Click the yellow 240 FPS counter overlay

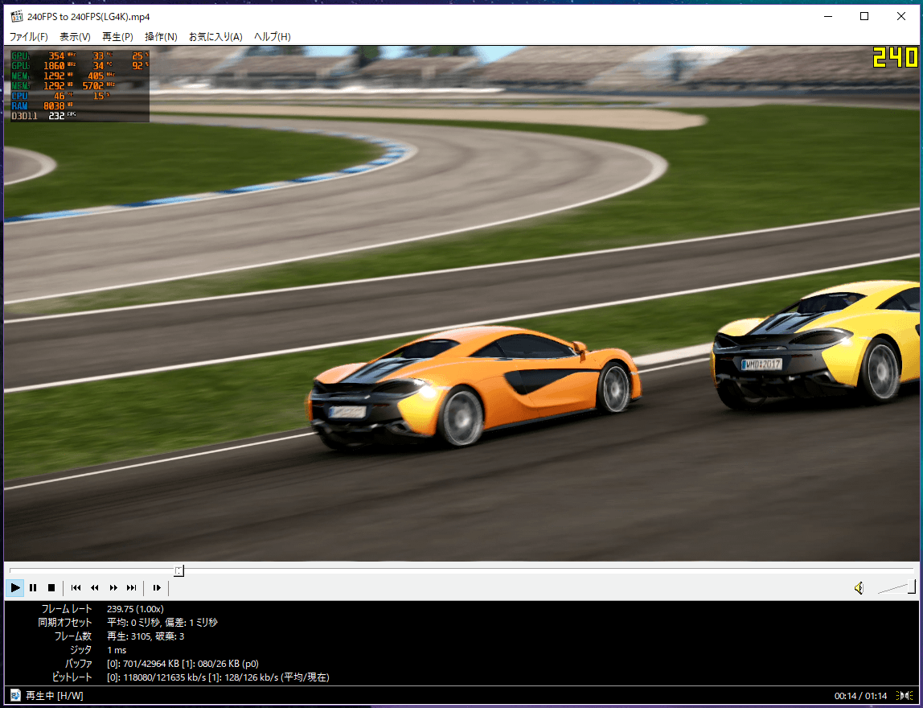point(895,58)
